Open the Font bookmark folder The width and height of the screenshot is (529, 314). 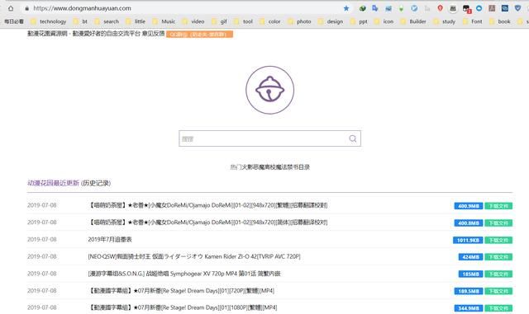473,21
